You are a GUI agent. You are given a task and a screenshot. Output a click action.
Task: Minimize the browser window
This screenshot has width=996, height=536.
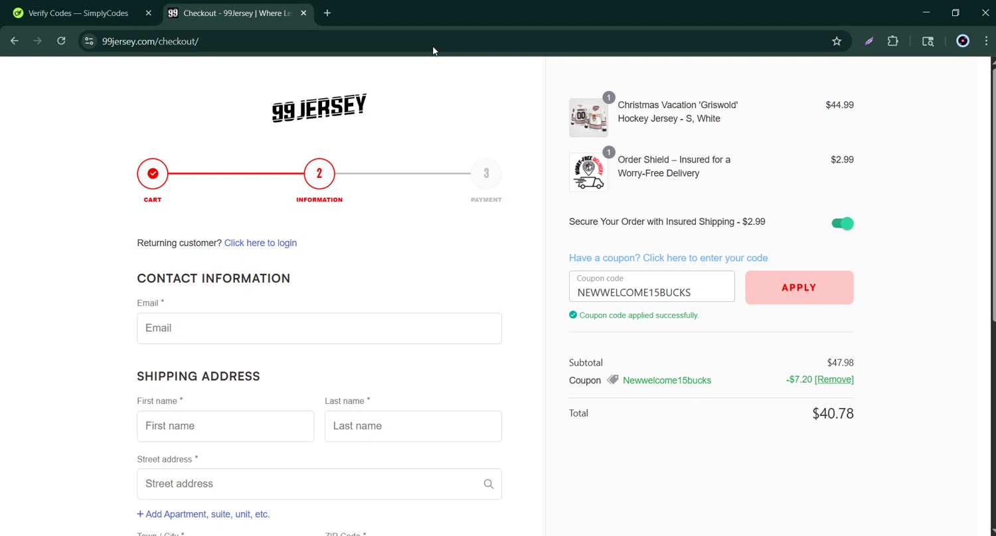coord(926,13)
